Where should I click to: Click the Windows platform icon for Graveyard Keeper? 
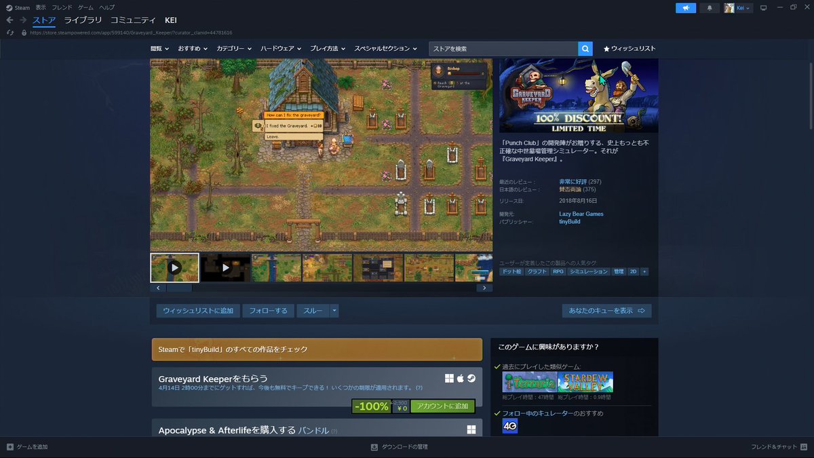point(449,379)
